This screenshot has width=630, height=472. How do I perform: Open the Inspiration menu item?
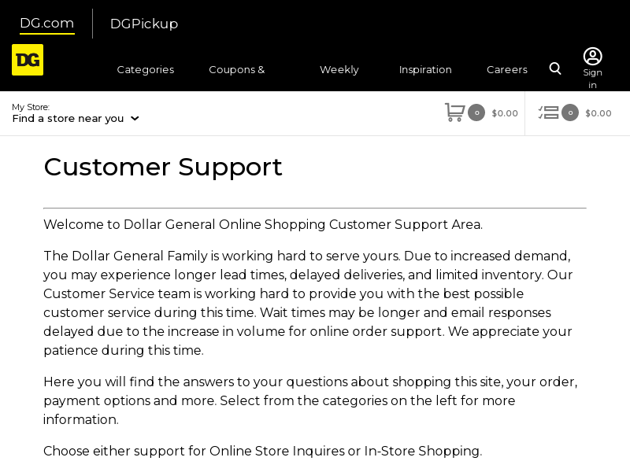click(425, 69)
